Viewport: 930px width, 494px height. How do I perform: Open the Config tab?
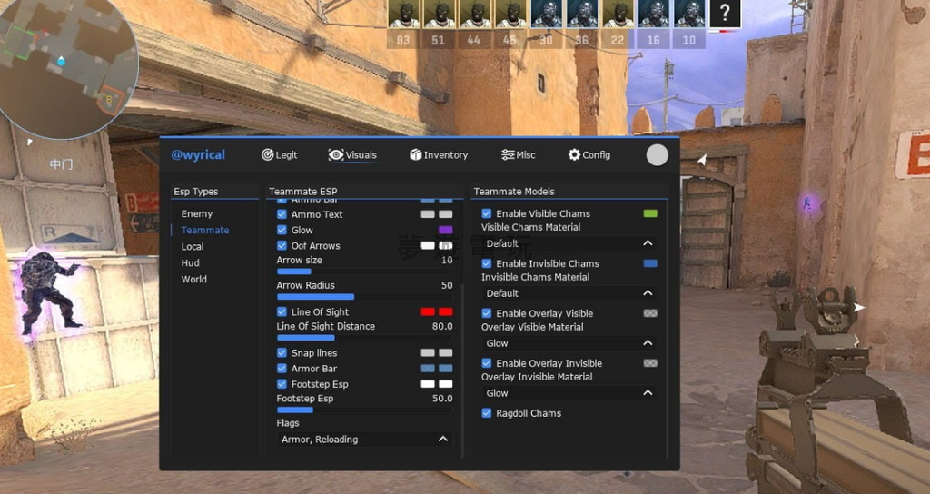point(589,154)
